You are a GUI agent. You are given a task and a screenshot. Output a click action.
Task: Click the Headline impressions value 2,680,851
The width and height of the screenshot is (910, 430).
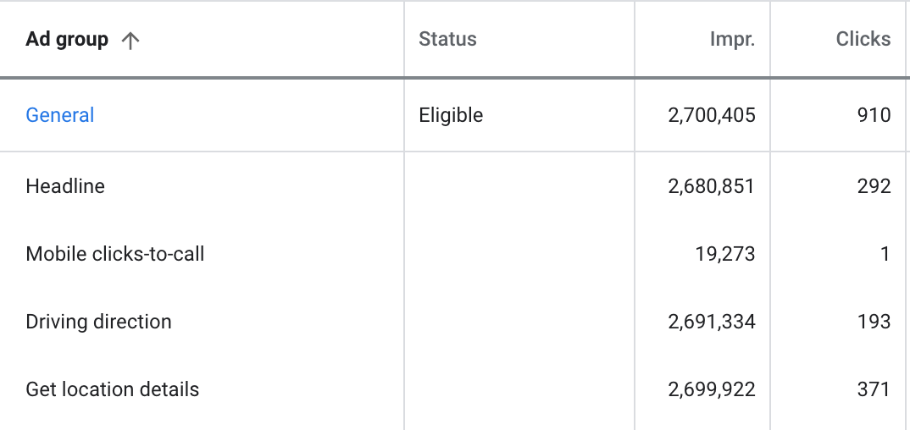click(x=712, y=186)
